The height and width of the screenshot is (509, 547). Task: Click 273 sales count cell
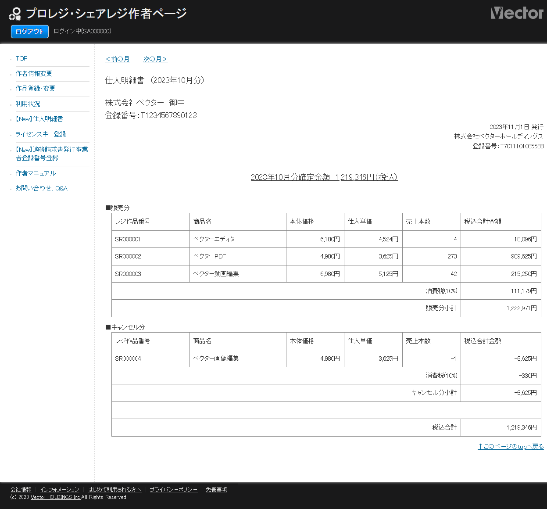tap(432, 256)
